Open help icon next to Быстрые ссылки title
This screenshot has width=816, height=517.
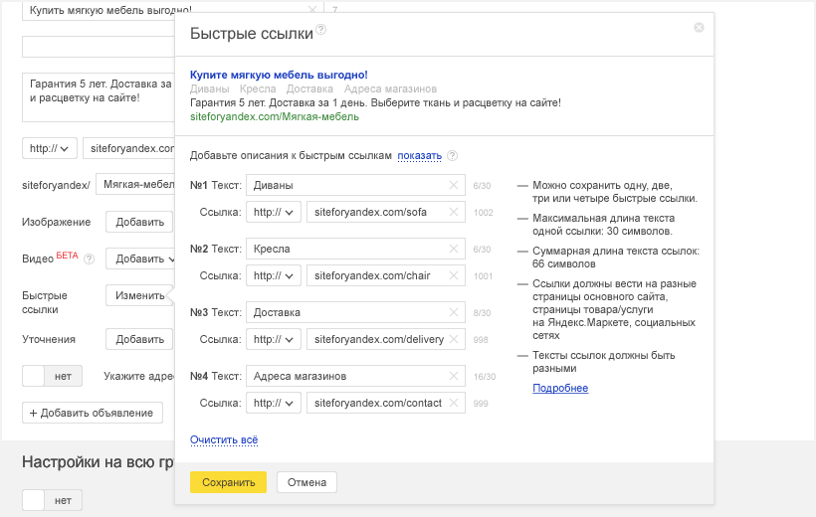coord(321,29)
